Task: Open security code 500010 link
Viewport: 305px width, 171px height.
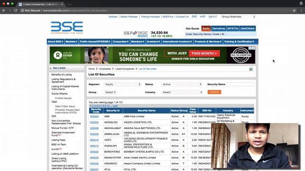Action: click(x=94, y=140)
